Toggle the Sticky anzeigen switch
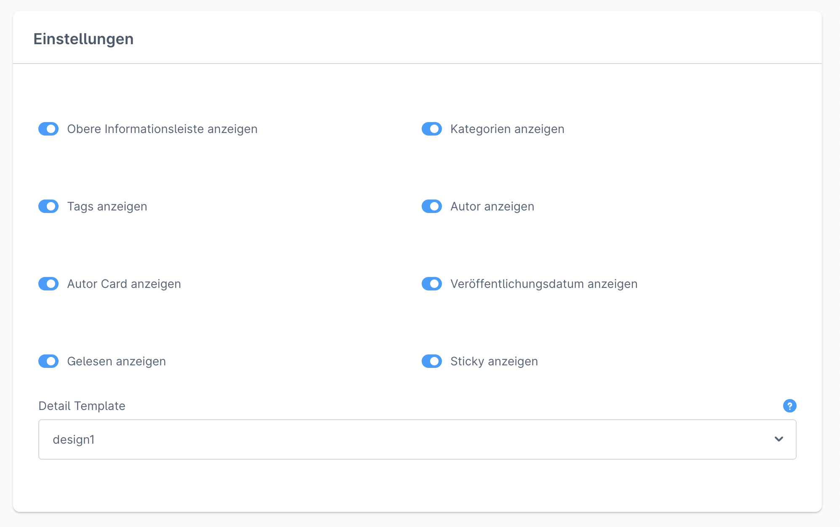The width and height of the screenshot is (840, 527). pyautogui.click(x=432, y=361)
